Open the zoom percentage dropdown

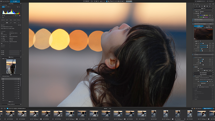coord(103,1)
